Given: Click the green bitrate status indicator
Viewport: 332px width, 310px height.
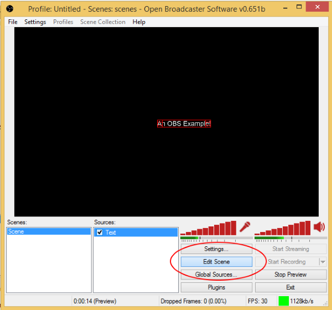Looking at the screenshot, I should click(283, 301).
